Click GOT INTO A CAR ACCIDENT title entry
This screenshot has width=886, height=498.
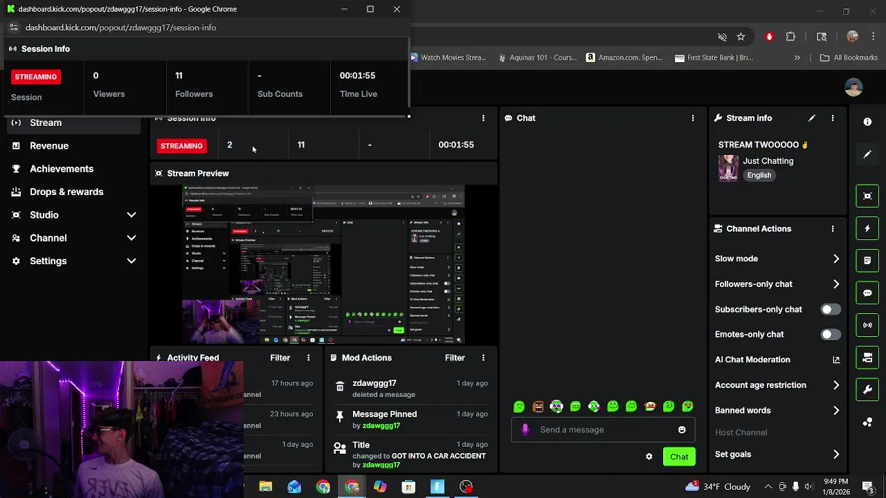tap(439, 456)
